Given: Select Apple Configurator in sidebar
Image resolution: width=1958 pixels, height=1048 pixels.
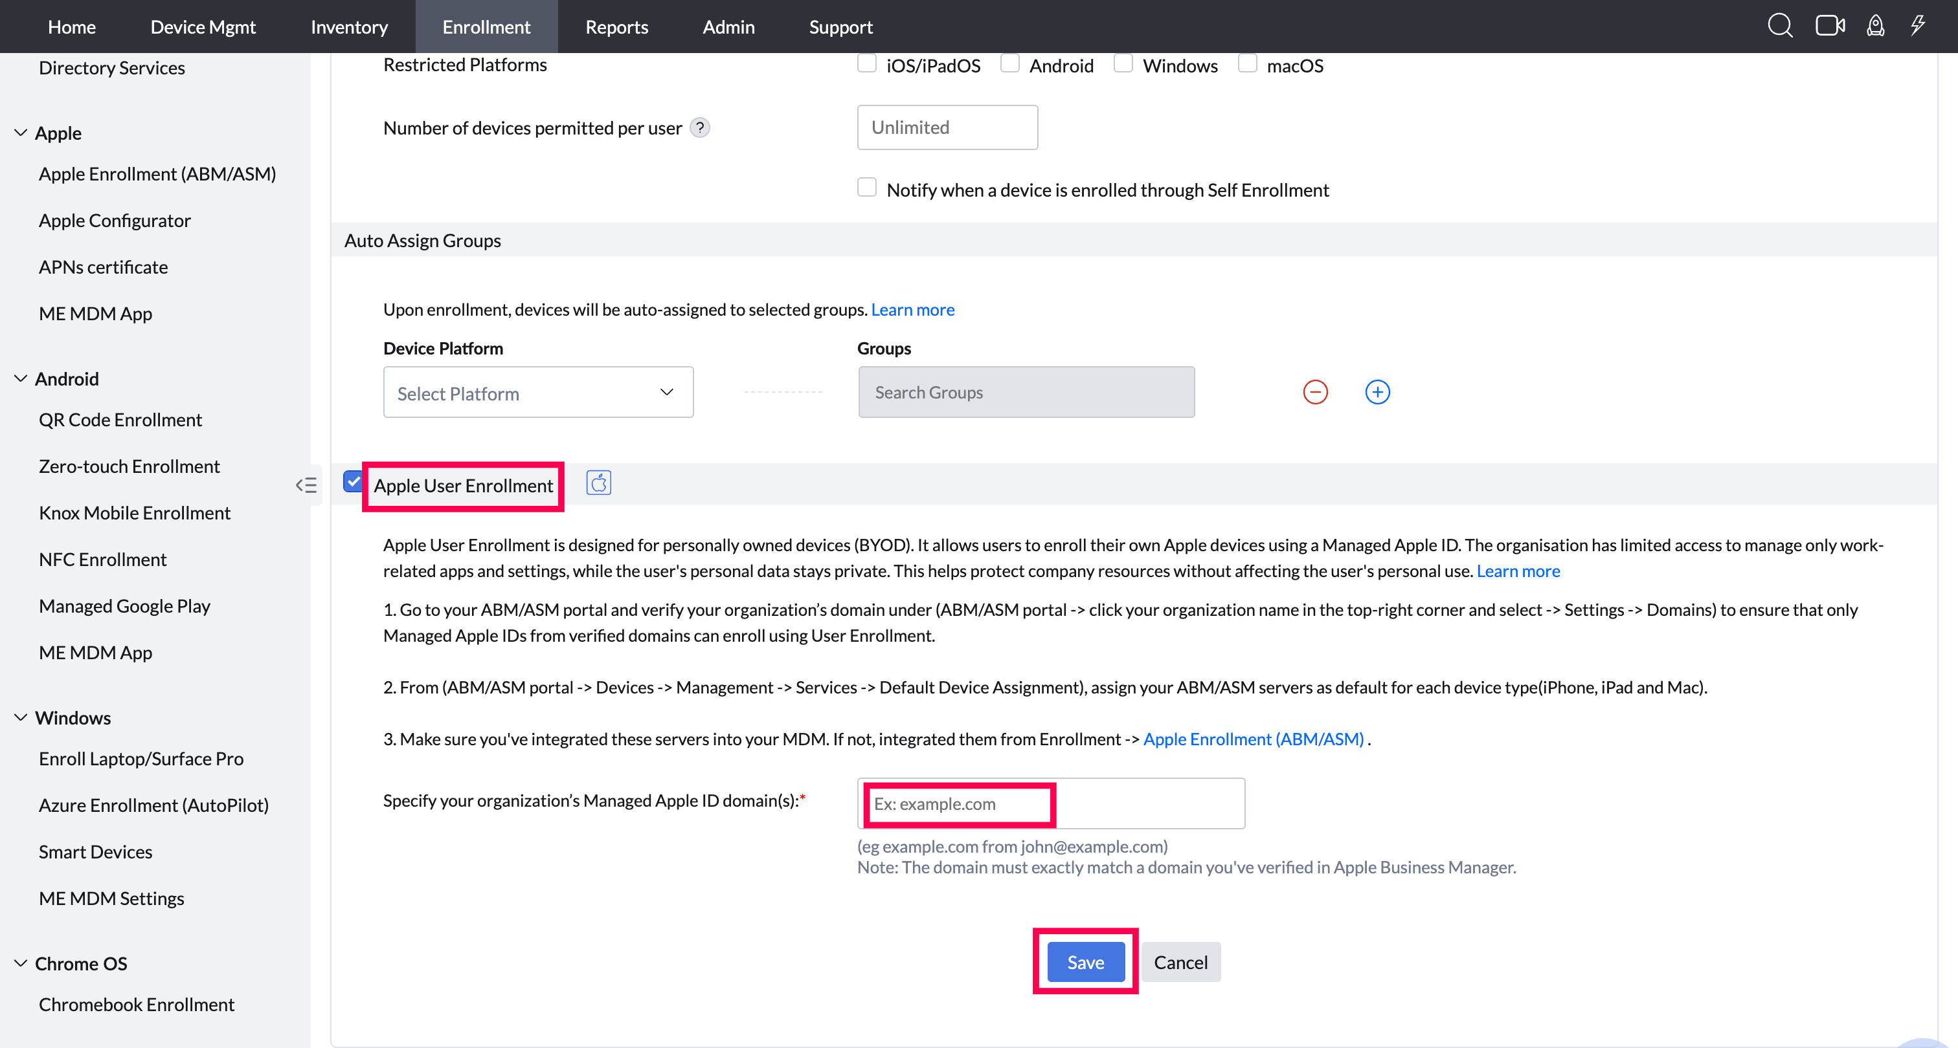Looking at the screenshot, I should (115, 221).
